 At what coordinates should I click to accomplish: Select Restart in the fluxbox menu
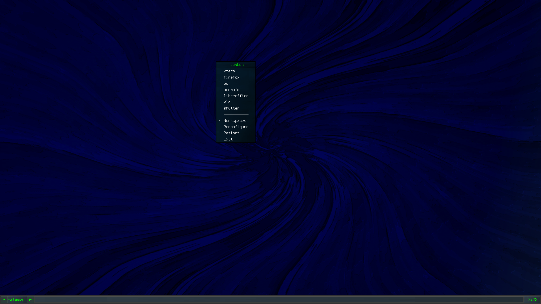pos(231,133)
